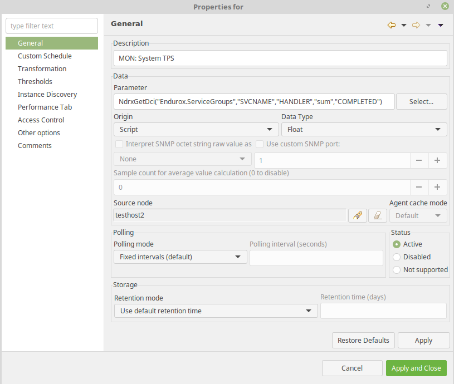The image size is (454, 384).
Task: Open the Polling mode dropdown
Action: [180, 257]
